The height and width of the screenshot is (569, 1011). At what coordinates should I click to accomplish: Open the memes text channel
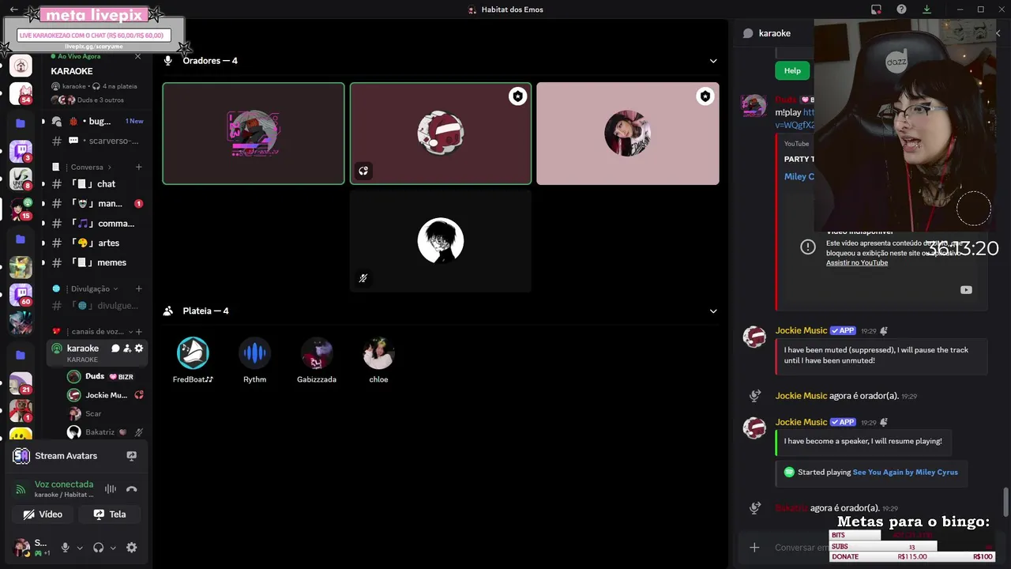[x=96, y=262]
